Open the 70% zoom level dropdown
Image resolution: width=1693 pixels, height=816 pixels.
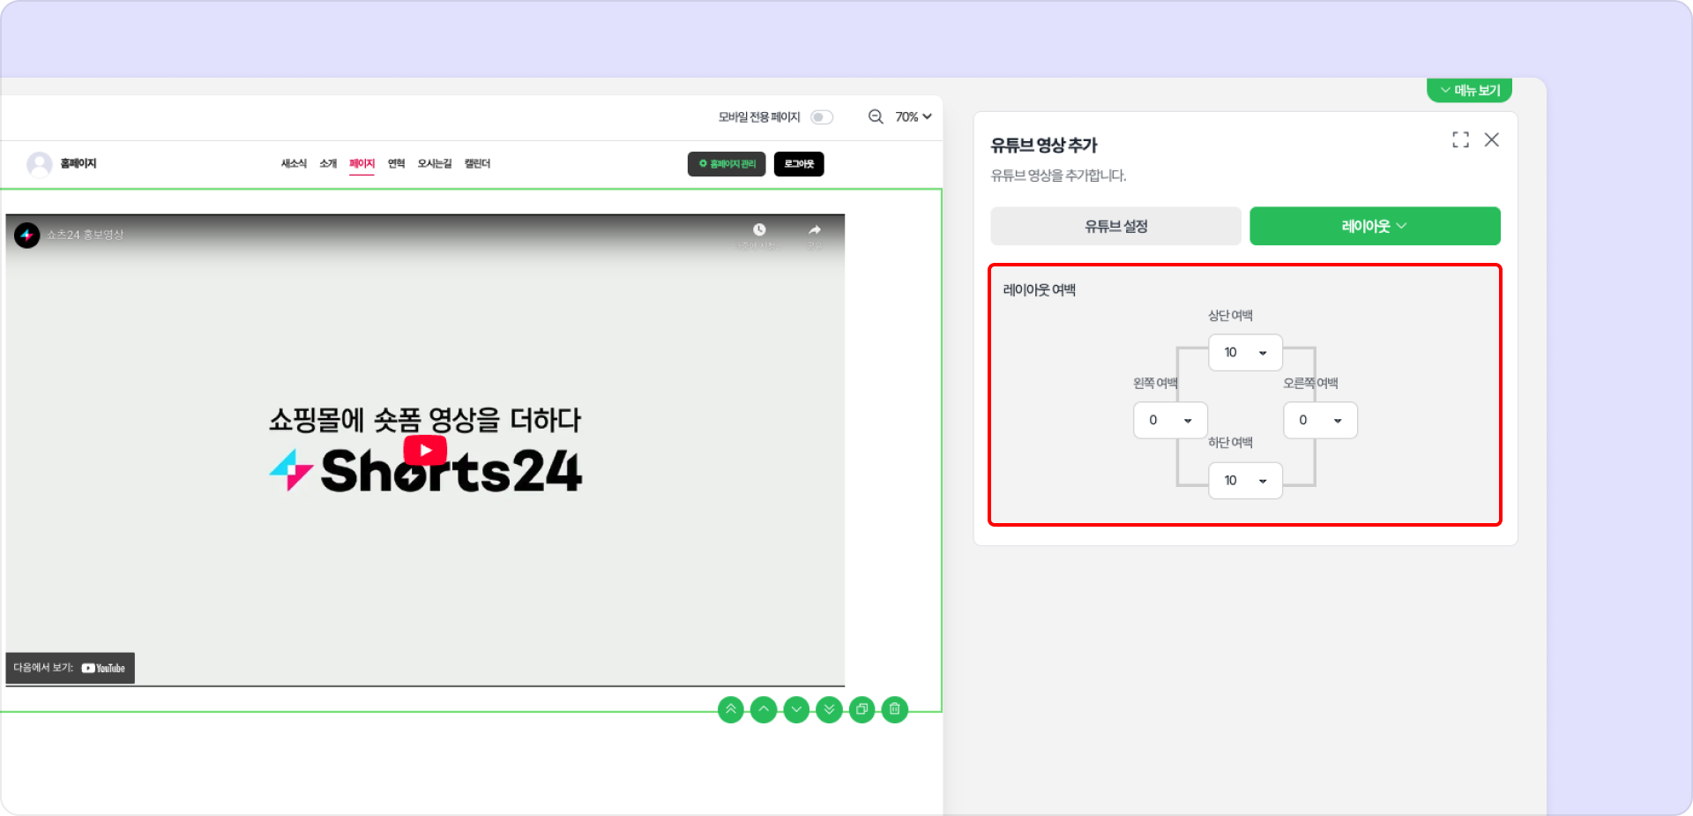[914, 116]
